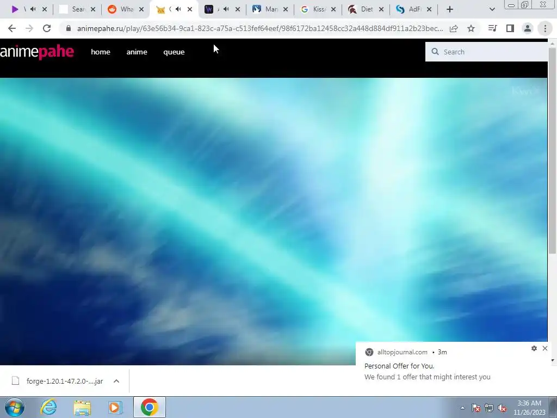Close the 'Diet' tab
Viewport: 557px width, 418px height.
[x=381, y=9]
